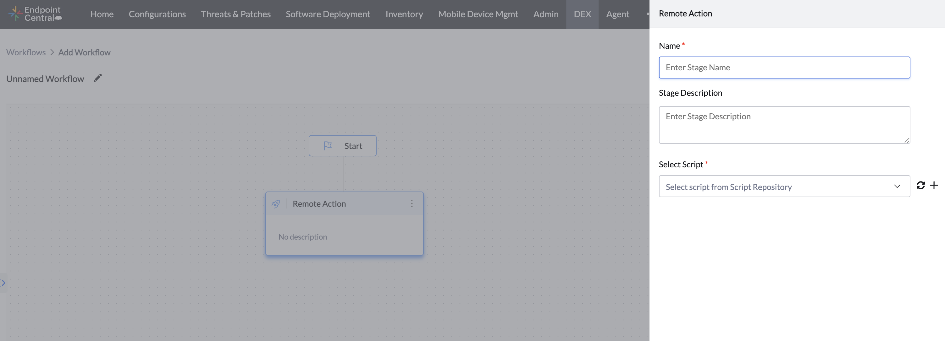Switch to the DEX tab
Screen dimensions: 945x341
coord(583,14)
